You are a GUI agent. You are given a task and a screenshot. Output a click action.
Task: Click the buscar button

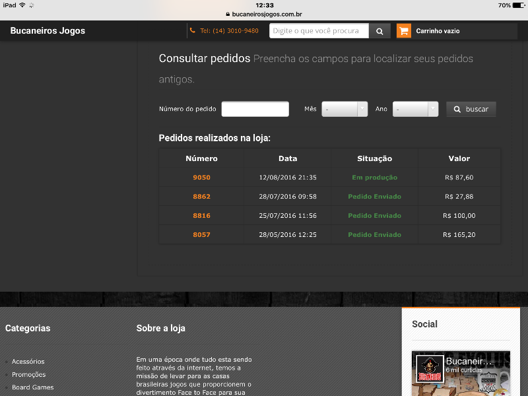click(471, 109)
